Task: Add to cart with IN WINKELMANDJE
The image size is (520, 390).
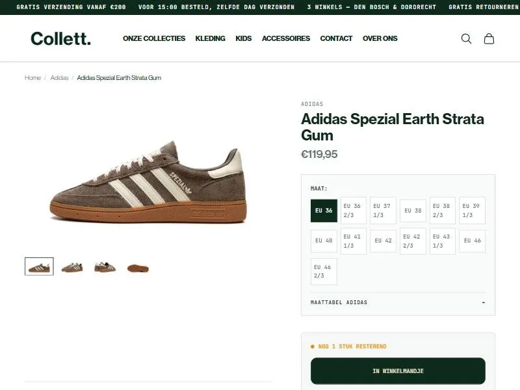Action: coord(398,371)
